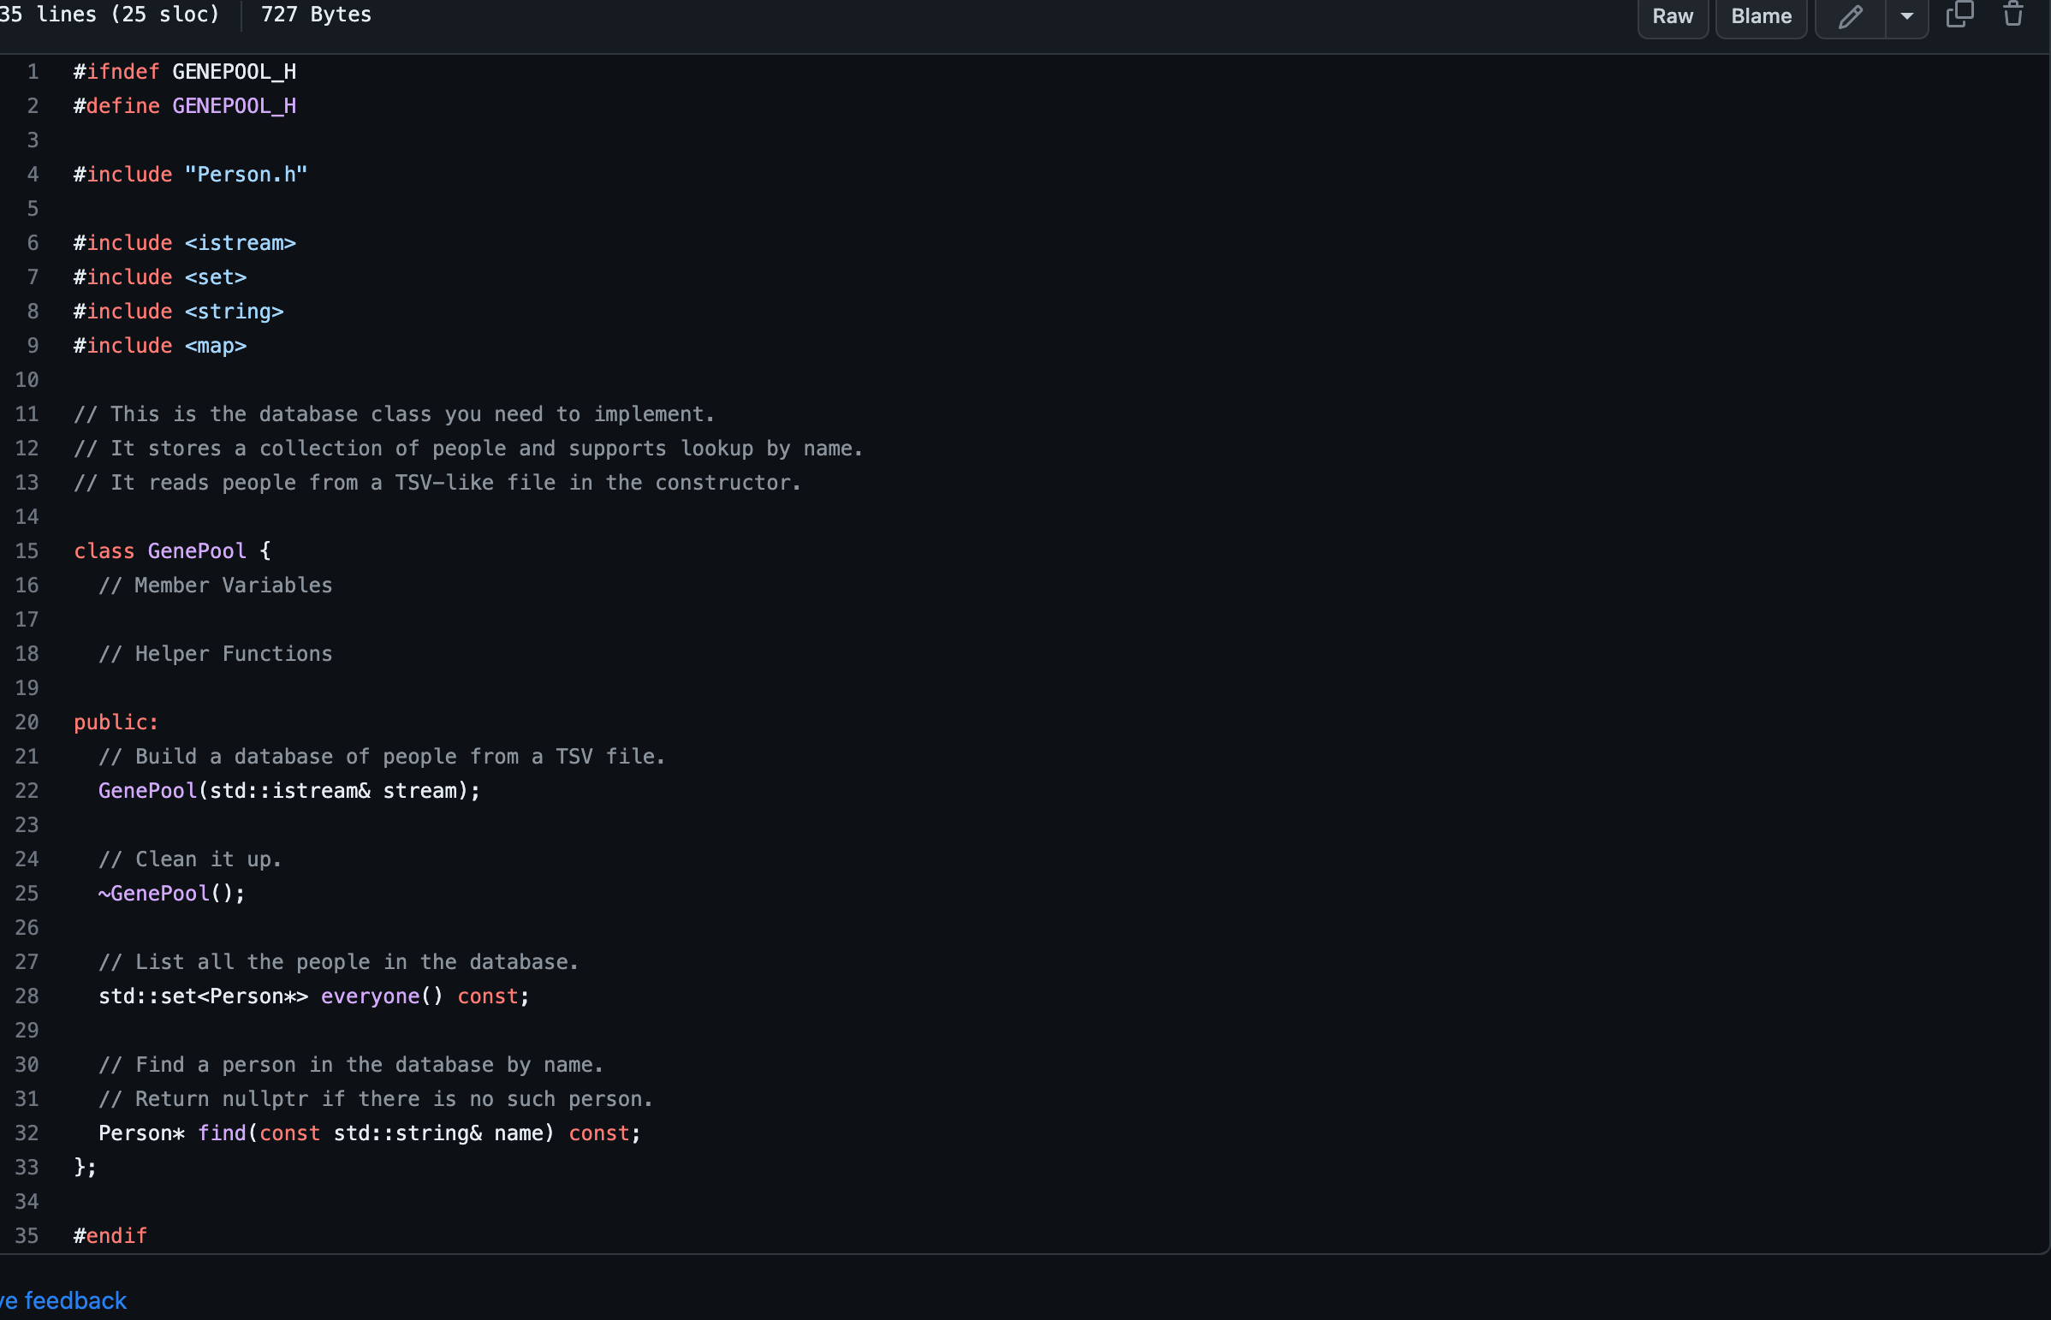Click the "Person.h" include string
Viewport: 2051px width, 1320px height.
click(x=245, y=175)
